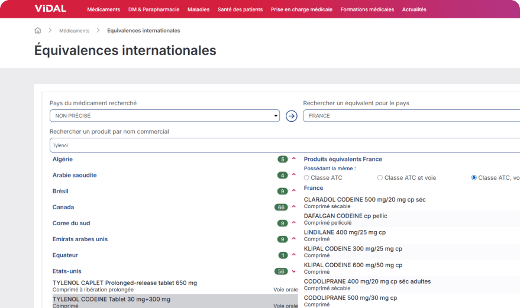Open the Maladies menu
The width and height of the screenshot is (520, 308).
tap(198, 9)
